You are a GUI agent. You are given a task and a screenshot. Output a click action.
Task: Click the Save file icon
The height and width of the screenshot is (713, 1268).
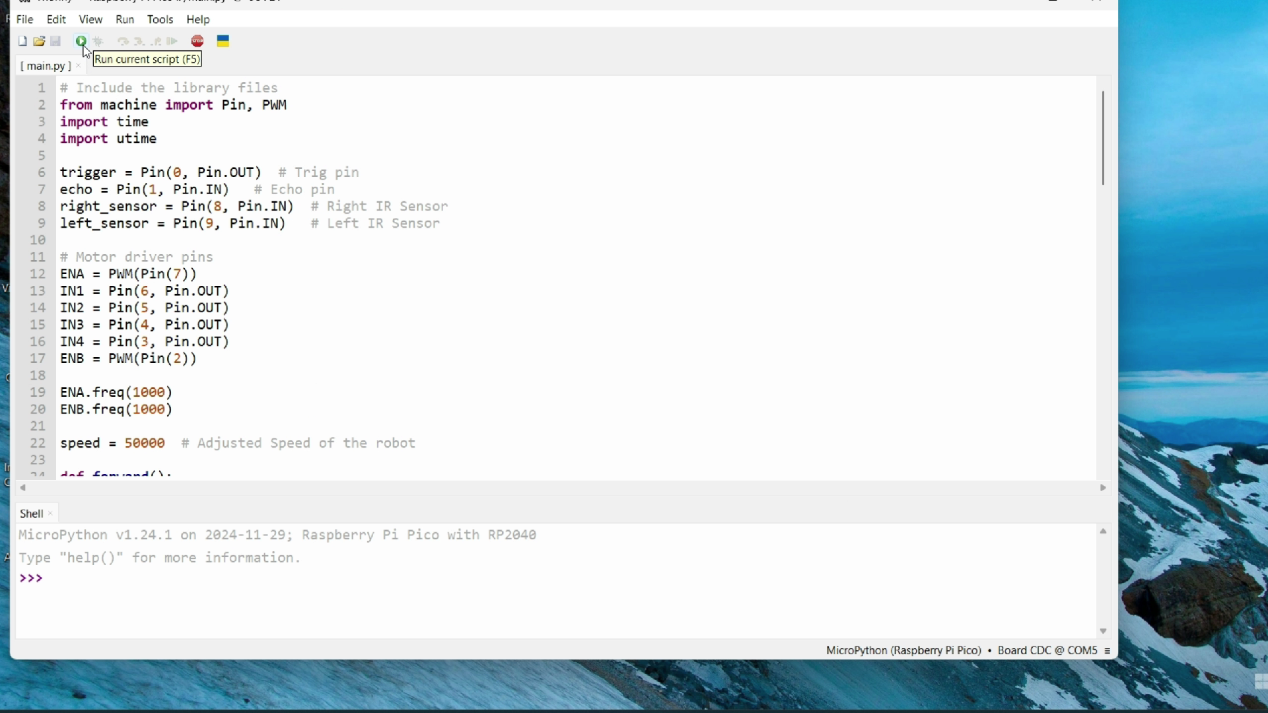(55, 40)
